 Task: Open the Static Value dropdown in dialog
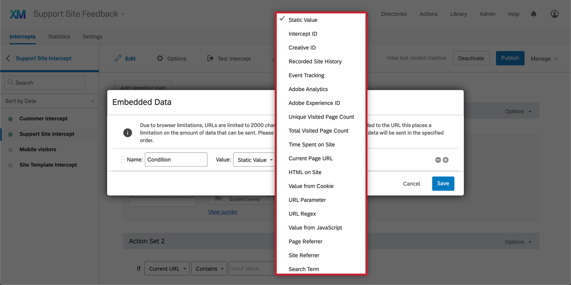tap(254, 160)
